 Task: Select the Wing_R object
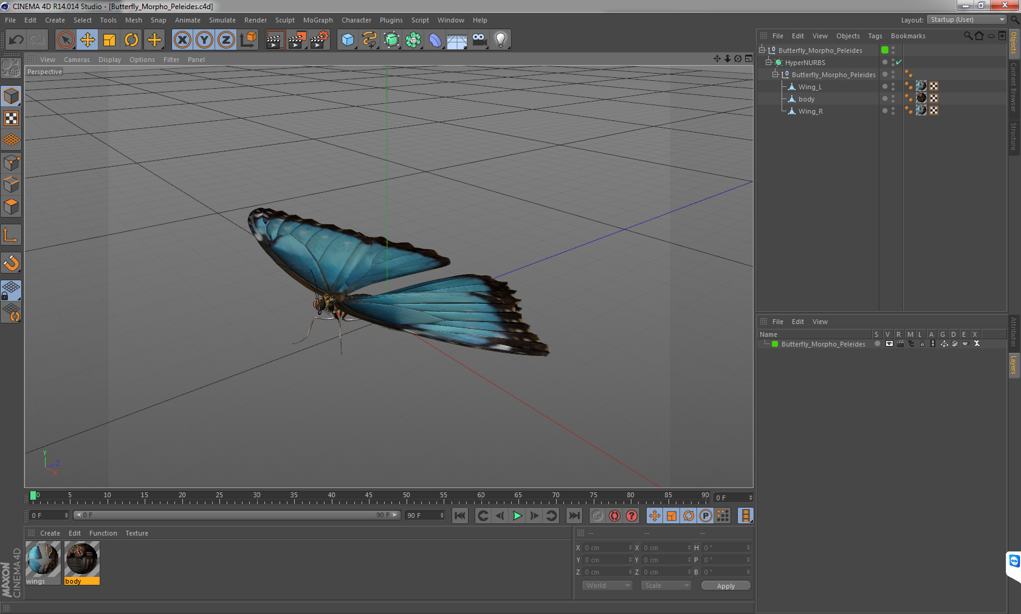point(810,111)
